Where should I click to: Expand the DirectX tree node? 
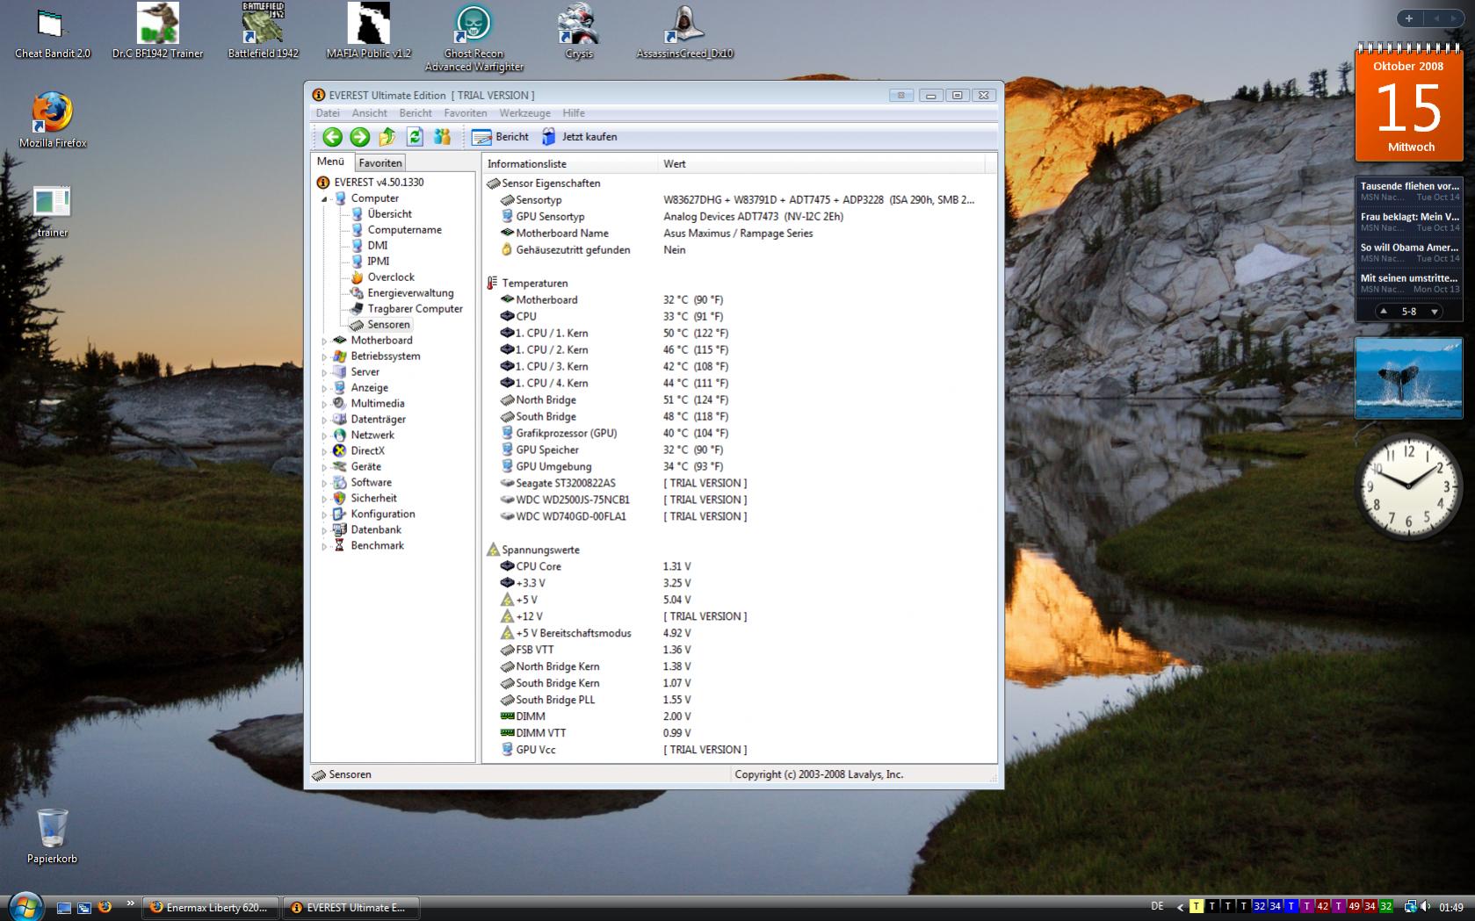324,451
